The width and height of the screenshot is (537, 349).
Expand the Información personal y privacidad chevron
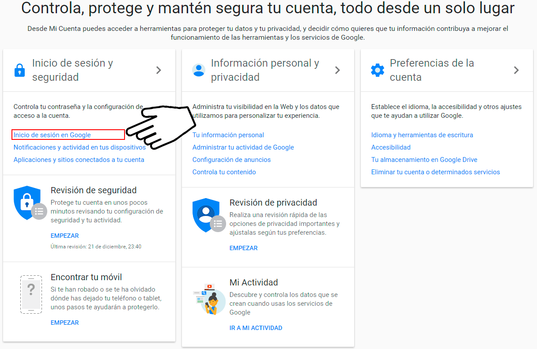click(338, 70)
